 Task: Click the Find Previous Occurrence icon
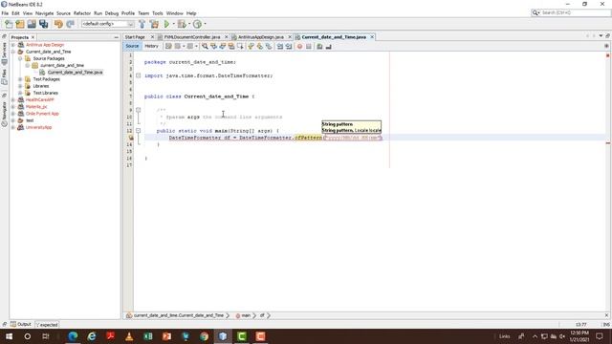(213, 47)
